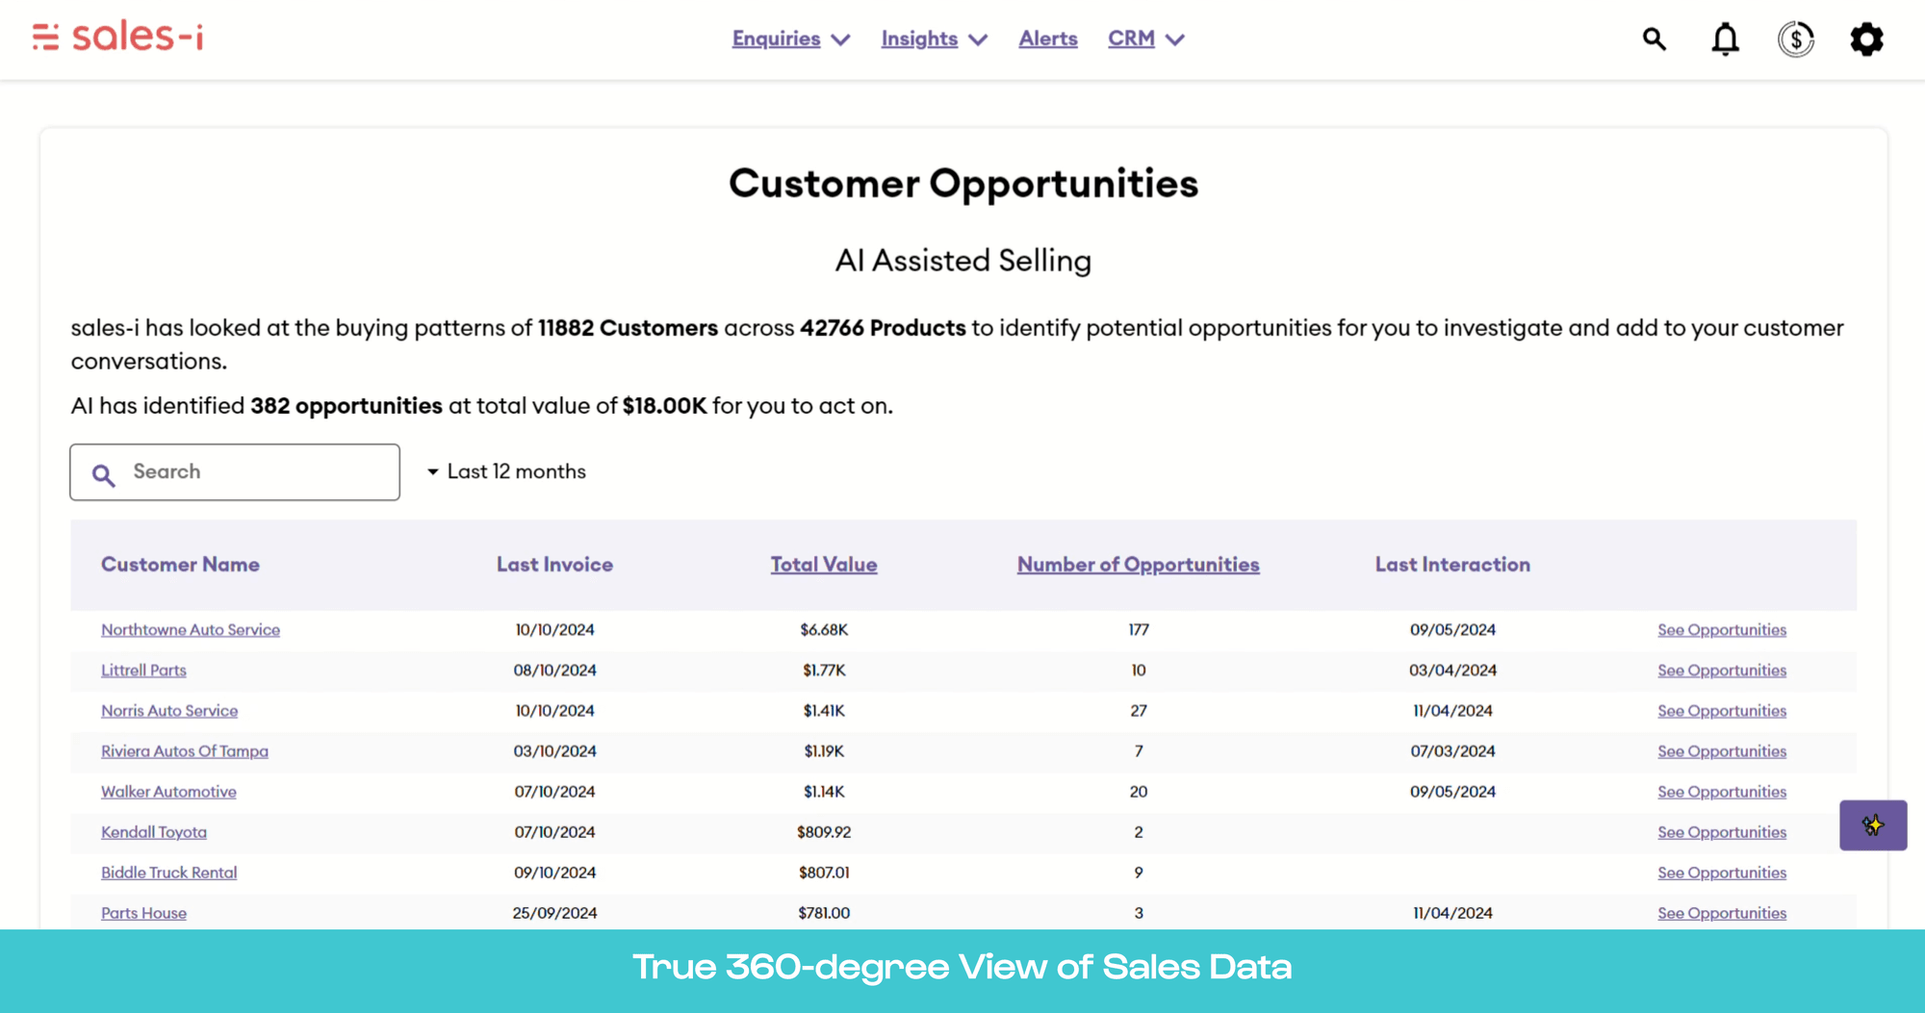
Task: Click the $1.77K total value cell
Action: tap(823, 670)
